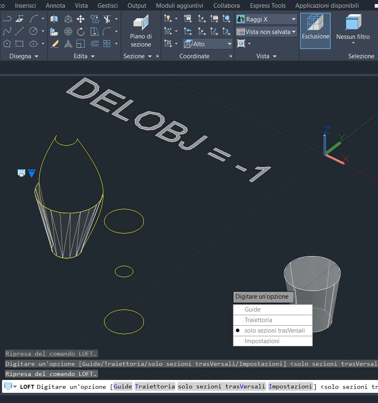Open the Collabora ribbon tab

click(226, 5)
